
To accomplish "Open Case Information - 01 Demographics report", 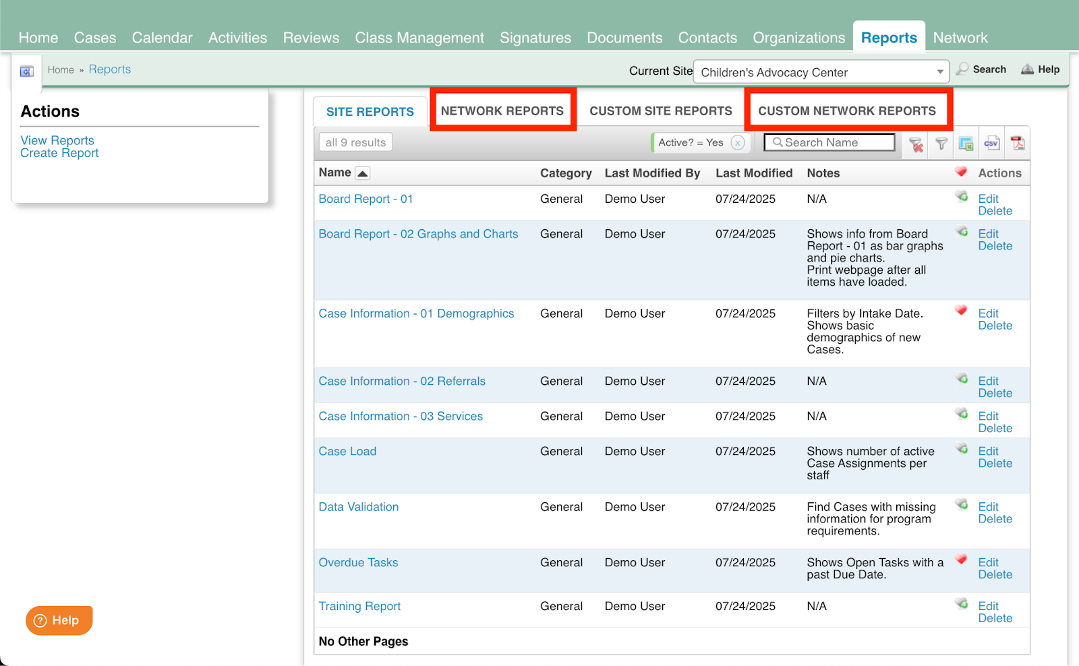I will (416, 313).
